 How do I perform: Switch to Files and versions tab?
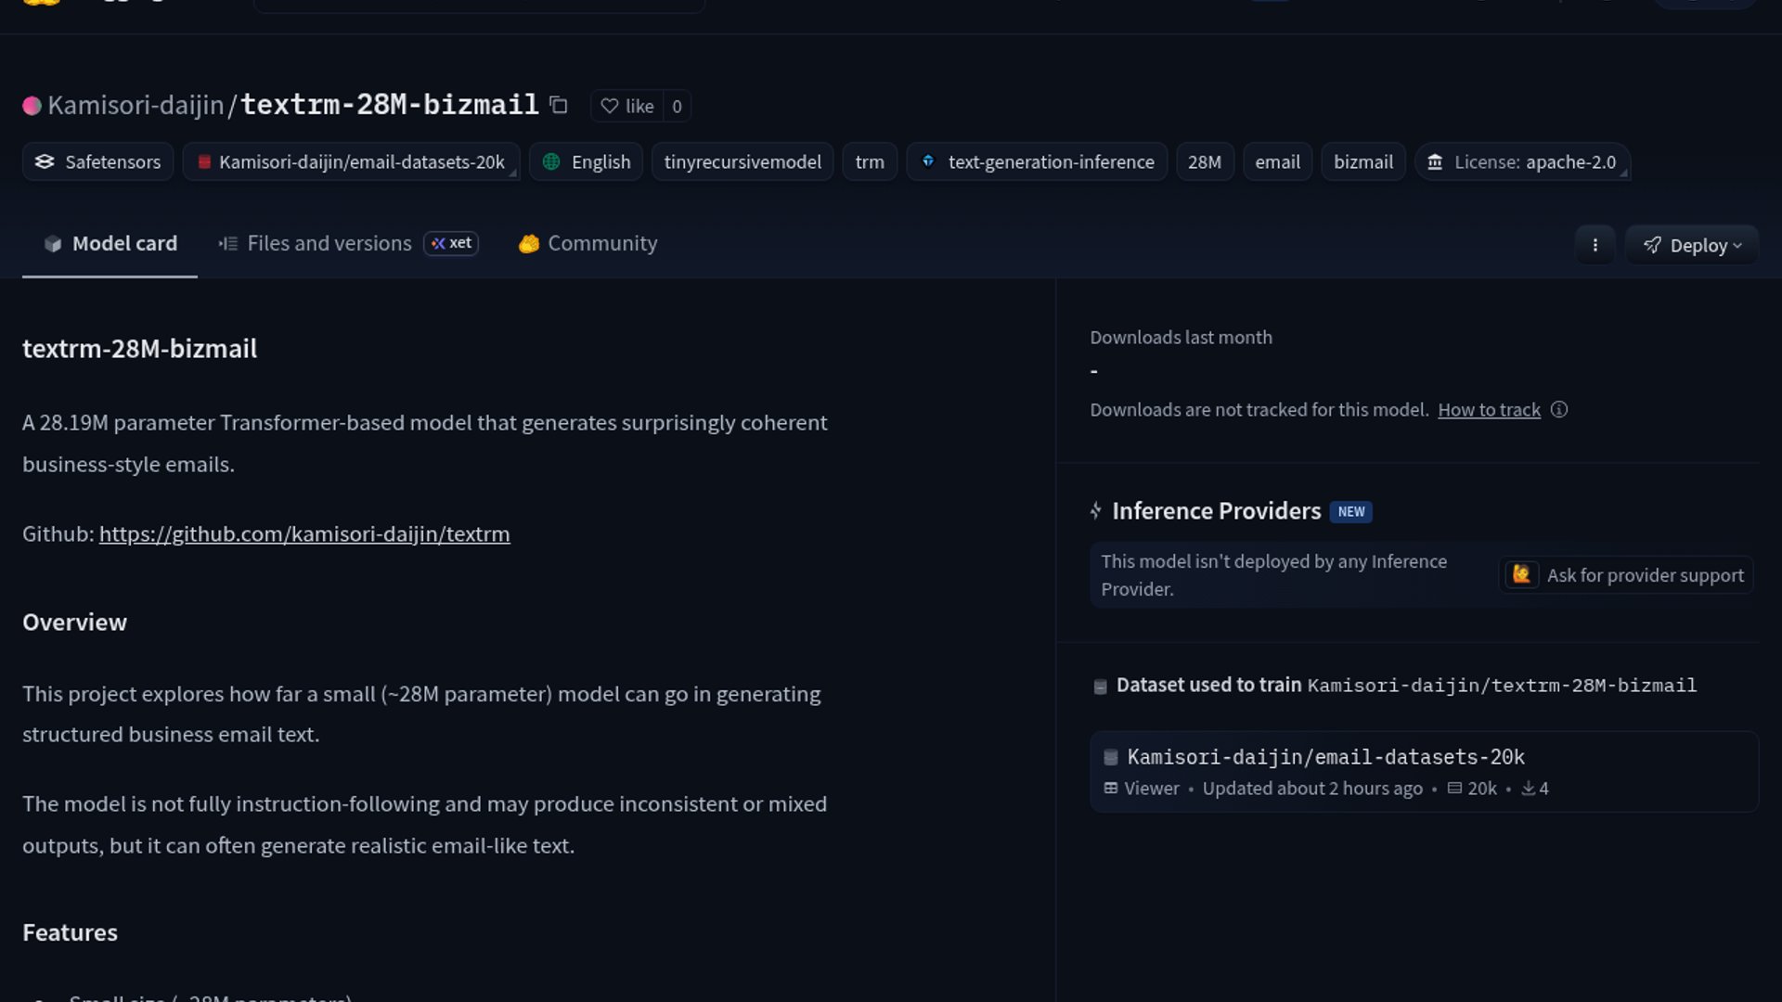pos(329,244)
